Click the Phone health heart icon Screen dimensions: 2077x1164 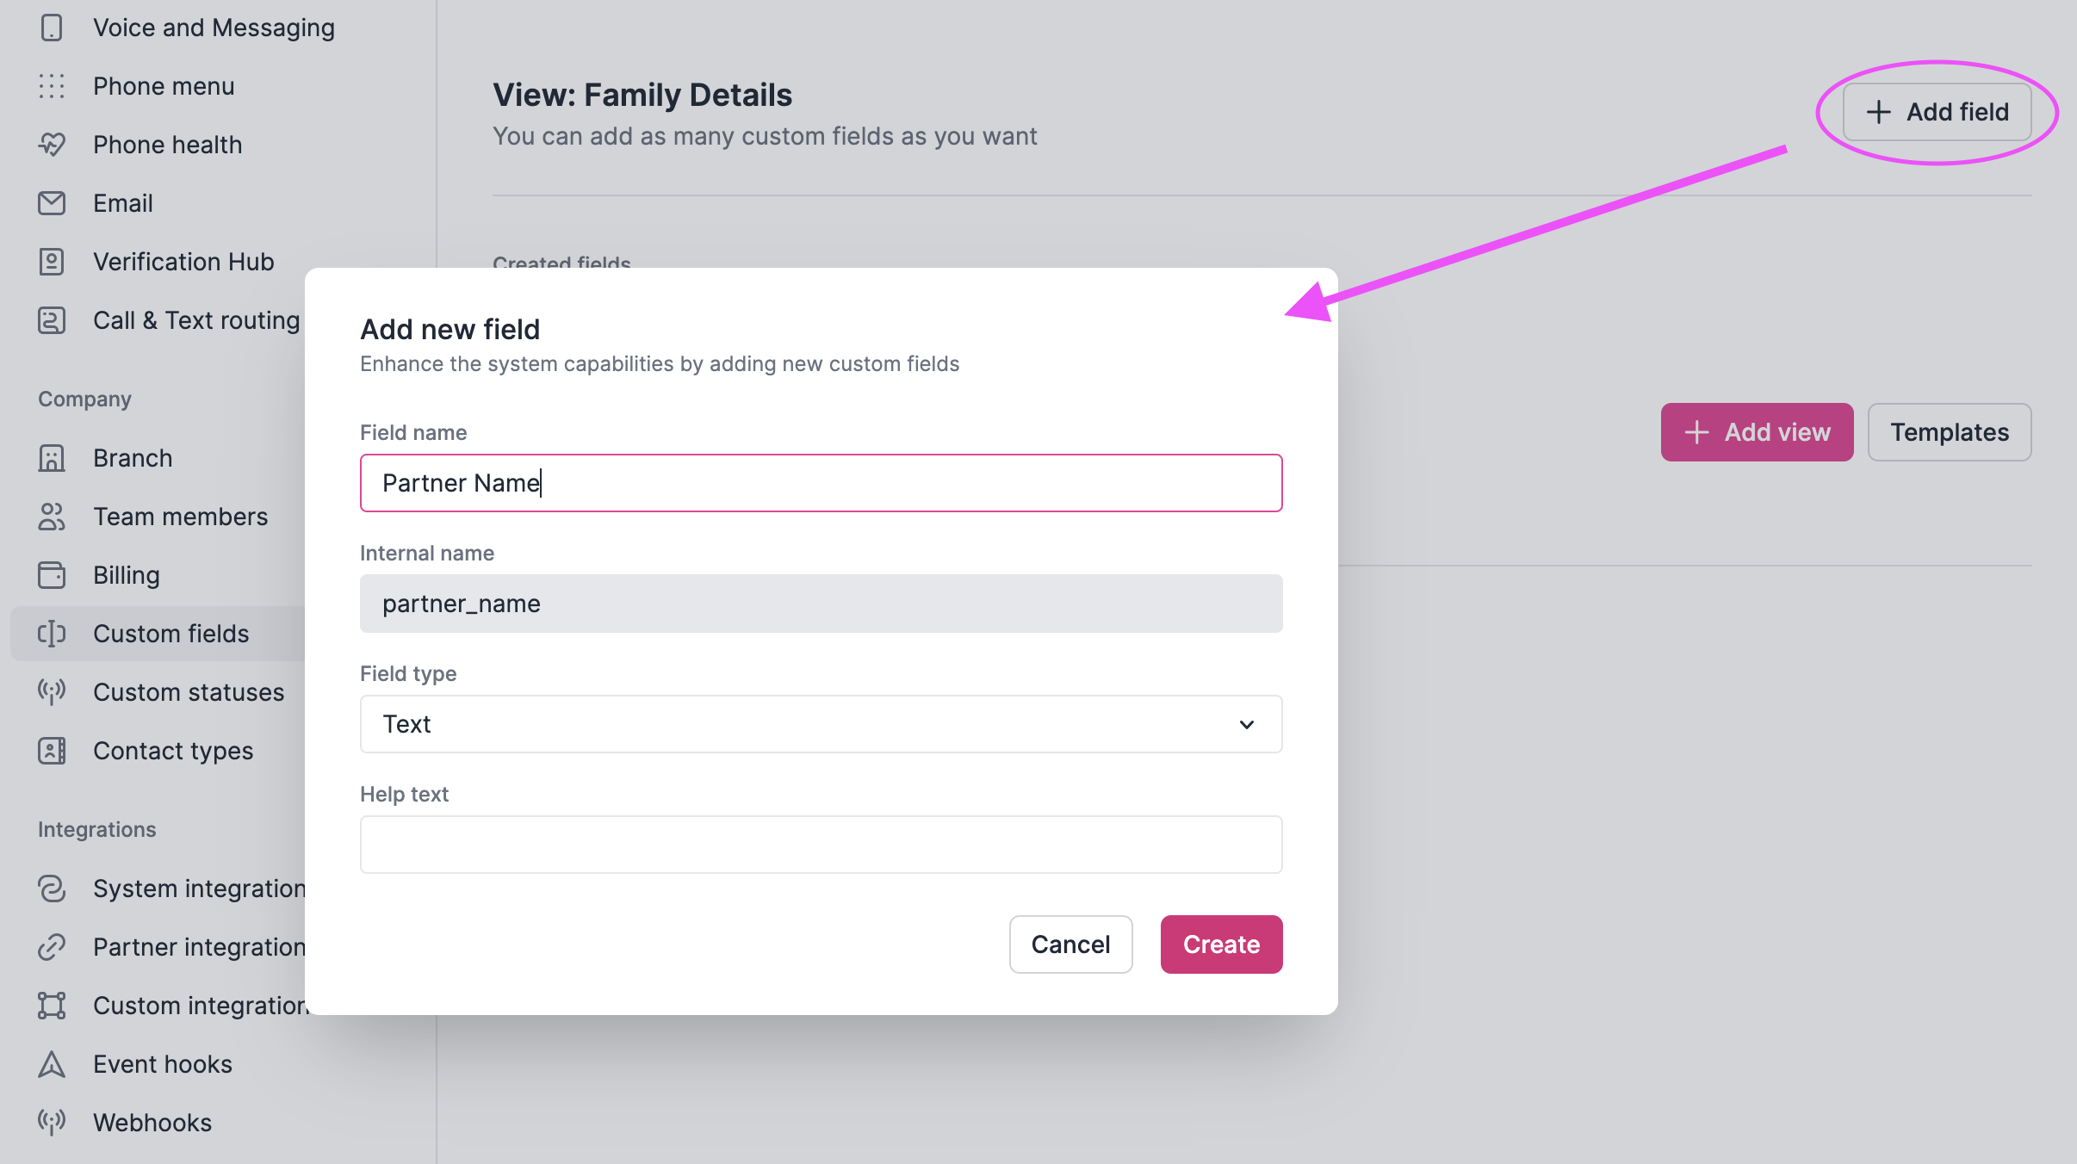click(x=52, y=145)
